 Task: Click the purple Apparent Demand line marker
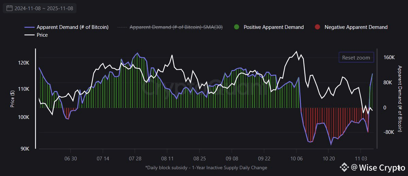point(29,27)
